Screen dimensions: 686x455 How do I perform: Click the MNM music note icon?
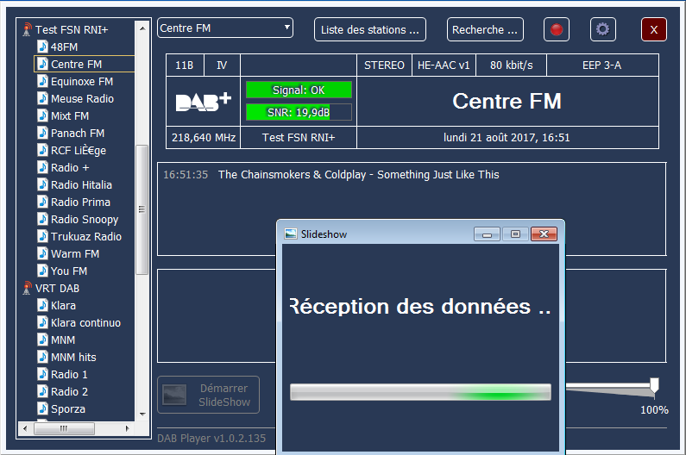point(42,340)
